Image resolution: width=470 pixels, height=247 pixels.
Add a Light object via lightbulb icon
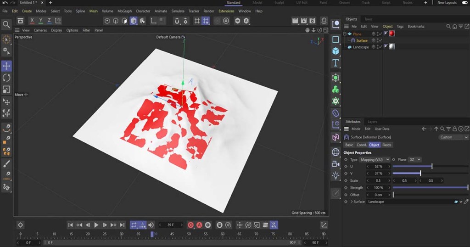(x=336, y=175)
